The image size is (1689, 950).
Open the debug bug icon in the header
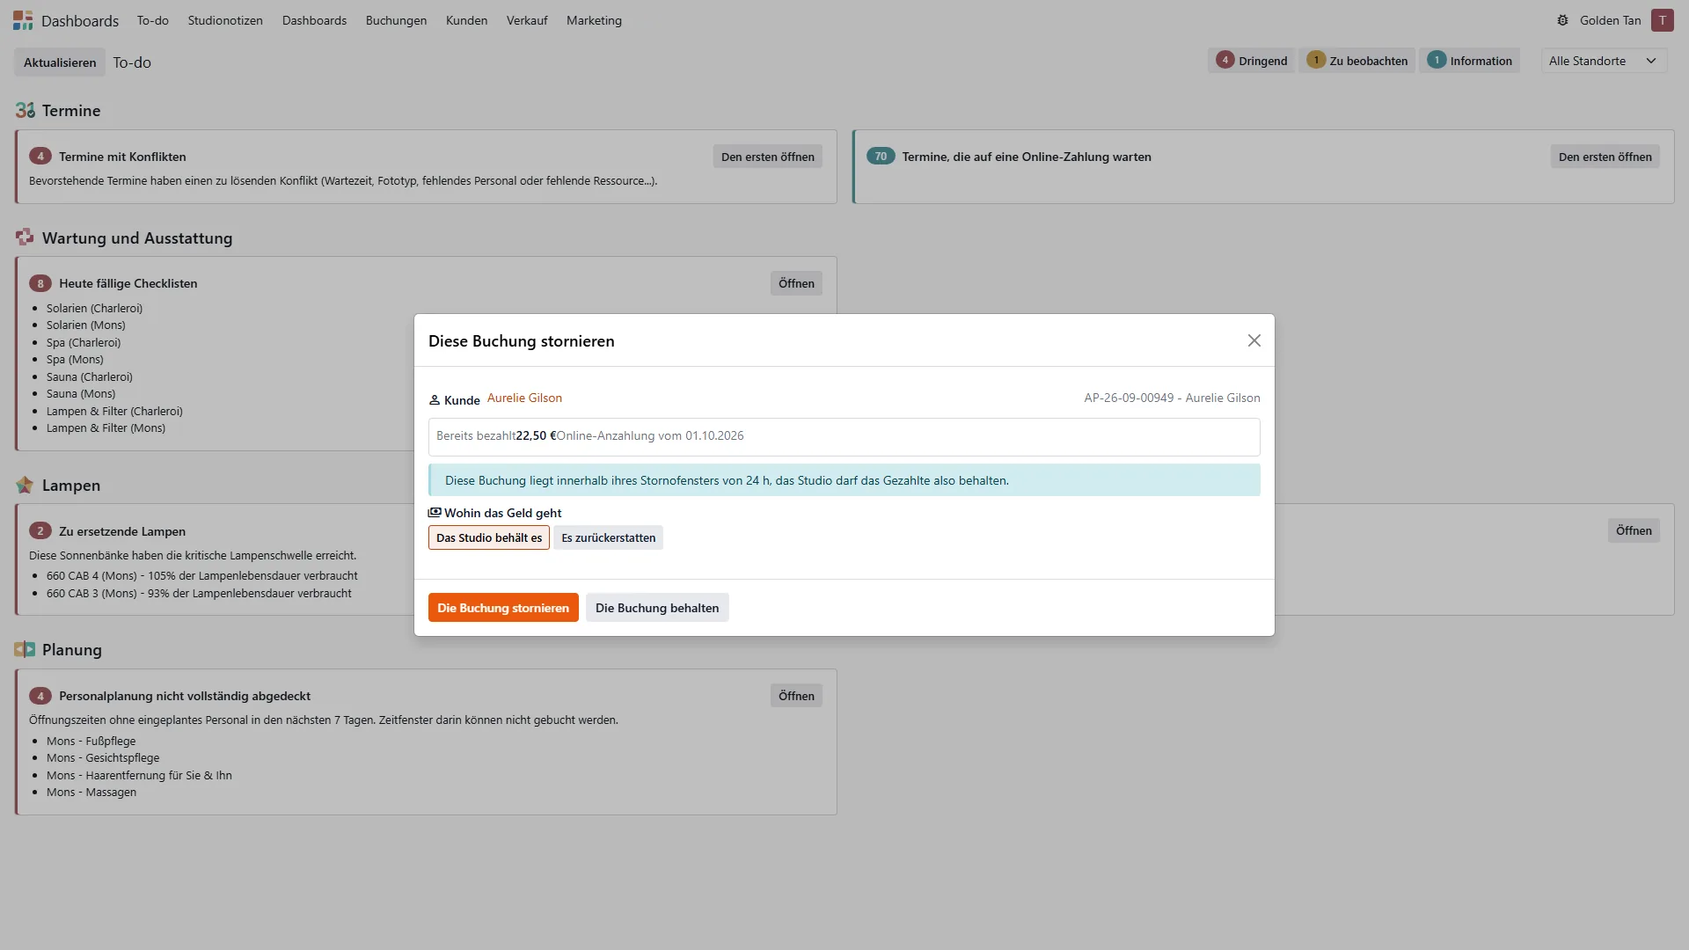pos(1562,20)
